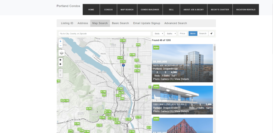Switch to the Listing ID tab

point(67,23)
